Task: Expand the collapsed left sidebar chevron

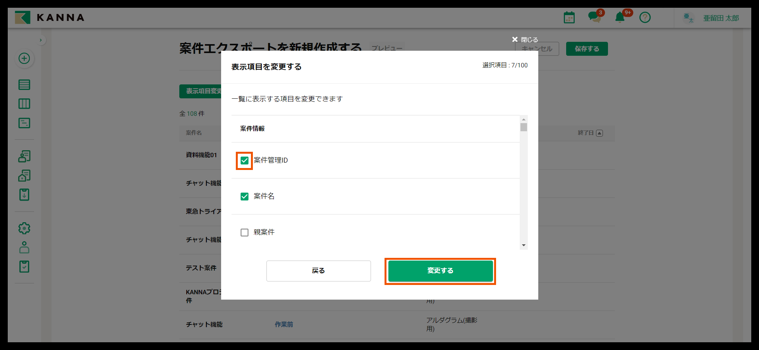Action: click(x=41, y=40)
